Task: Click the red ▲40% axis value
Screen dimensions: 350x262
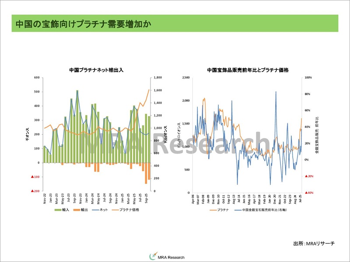Action: click(308, 193)
